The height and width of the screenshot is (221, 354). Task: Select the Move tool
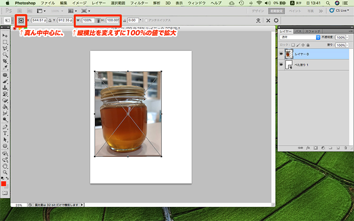click(5, 36)
